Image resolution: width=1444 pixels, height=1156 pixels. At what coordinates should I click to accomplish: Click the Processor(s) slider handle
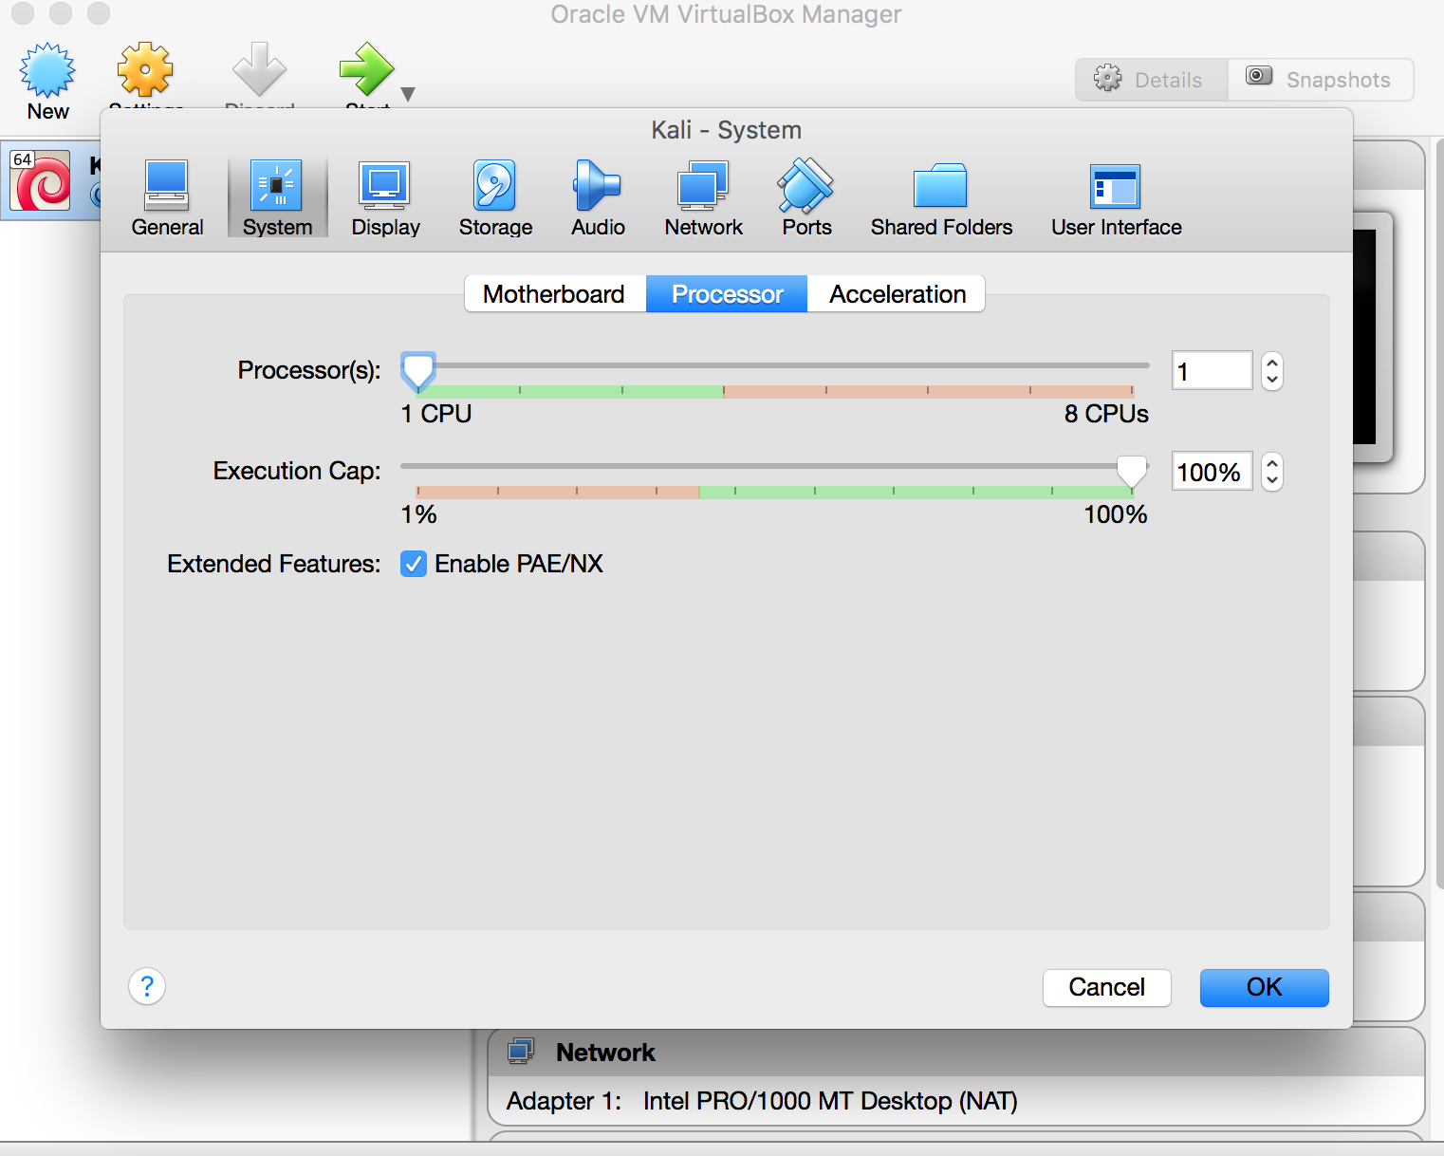click(x=418, y=371)
